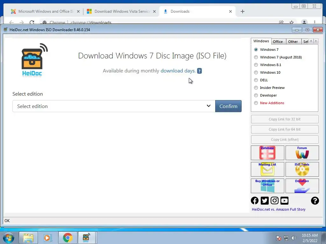The height and width of the screenshot is (244, 326).
Task: Close the Download Windows Vista Service tab
Action: click(x=154, y=11)
